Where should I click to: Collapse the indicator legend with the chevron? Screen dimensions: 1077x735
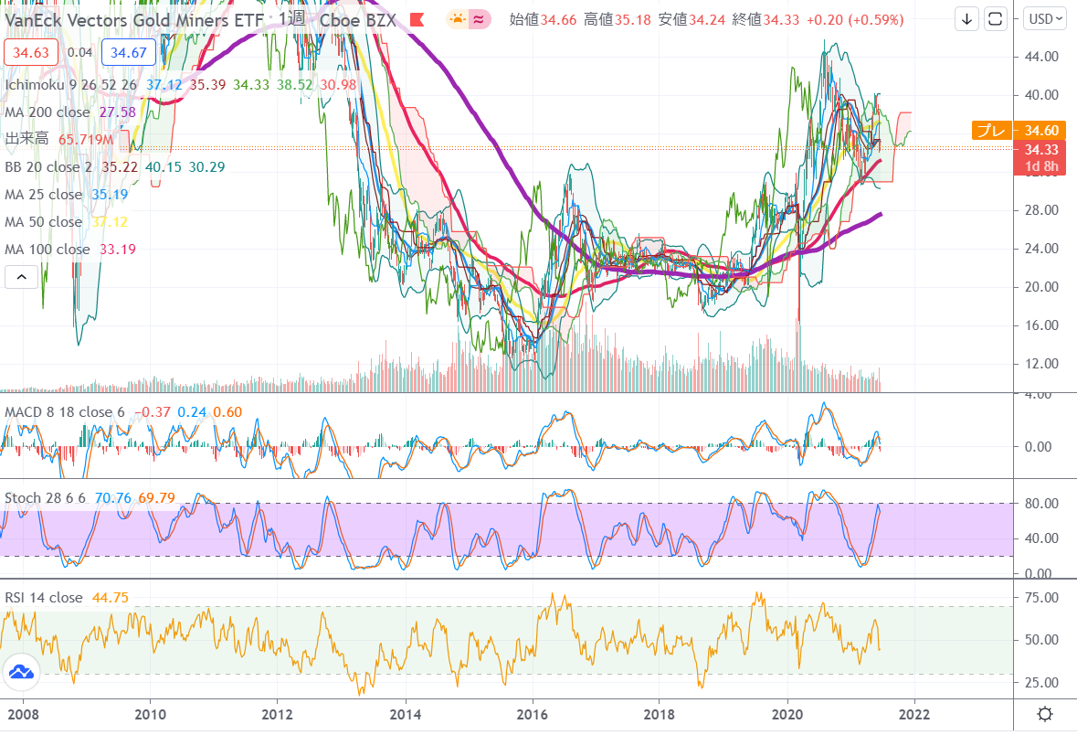point(21,277)
